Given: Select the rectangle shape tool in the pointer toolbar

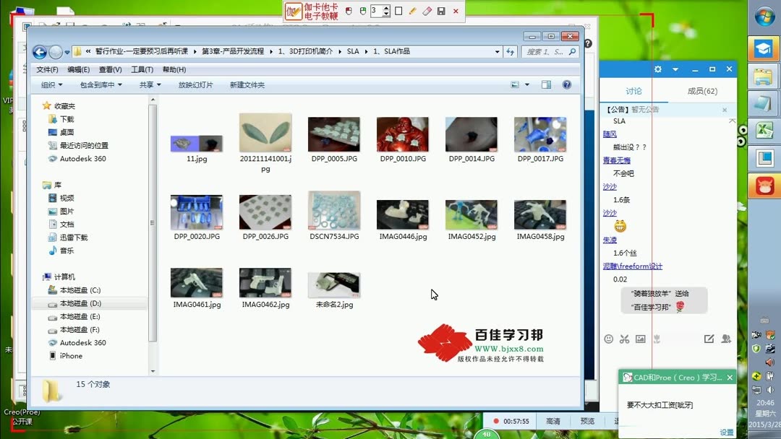Looking at the screenshot, I should click(x=399, y=11).
